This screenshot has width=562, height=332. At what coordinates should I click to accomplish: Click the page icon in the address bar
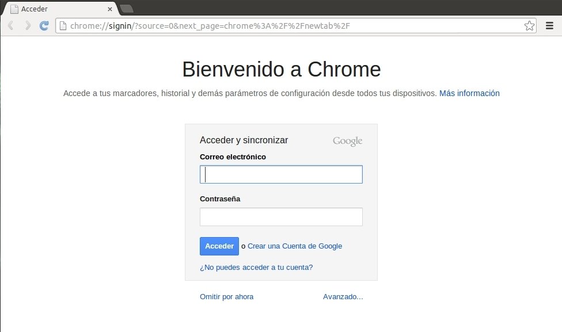point(63,26)
